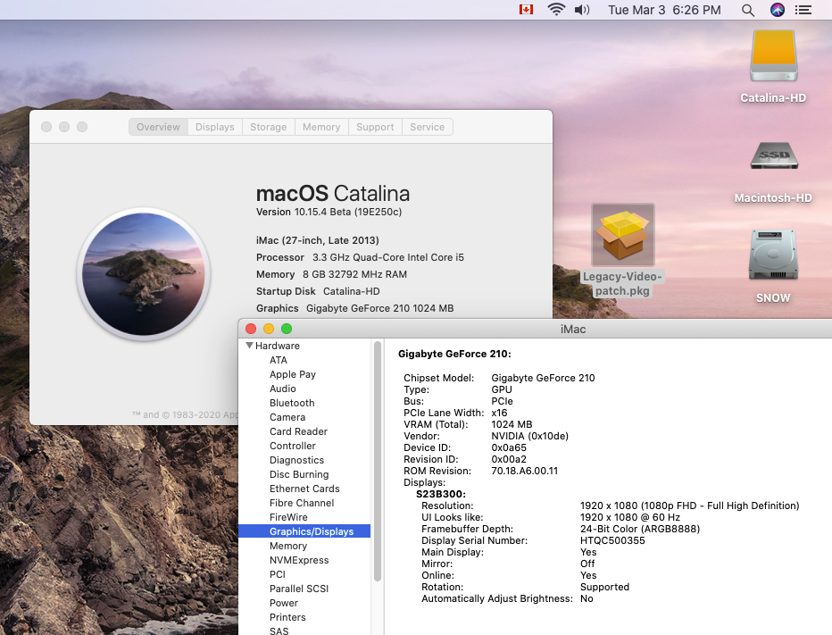Select PCI in the hardware list
Image resolution: width=832 pixels, height=635 pixels.
(x=304, y=574)
